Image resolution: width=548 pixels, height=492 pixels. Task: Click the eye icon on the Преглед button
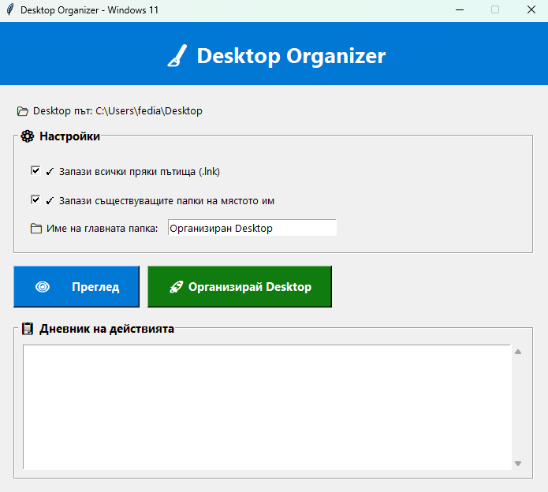[x=43, y=287]
